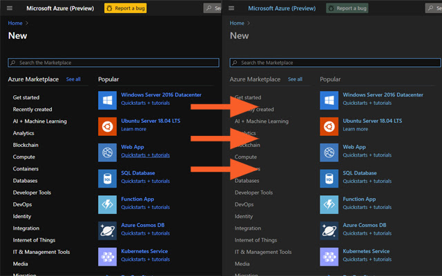This screenshot has height=276, width=442.
Task: Click Learn more under Ubuntu, right panel
Action: point(356,129)
